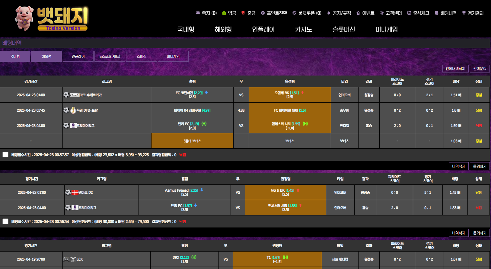The height and width of the screenshot is (269, 491).
Task: Click the 입금 deposit icon
Action: pos(224,13)
